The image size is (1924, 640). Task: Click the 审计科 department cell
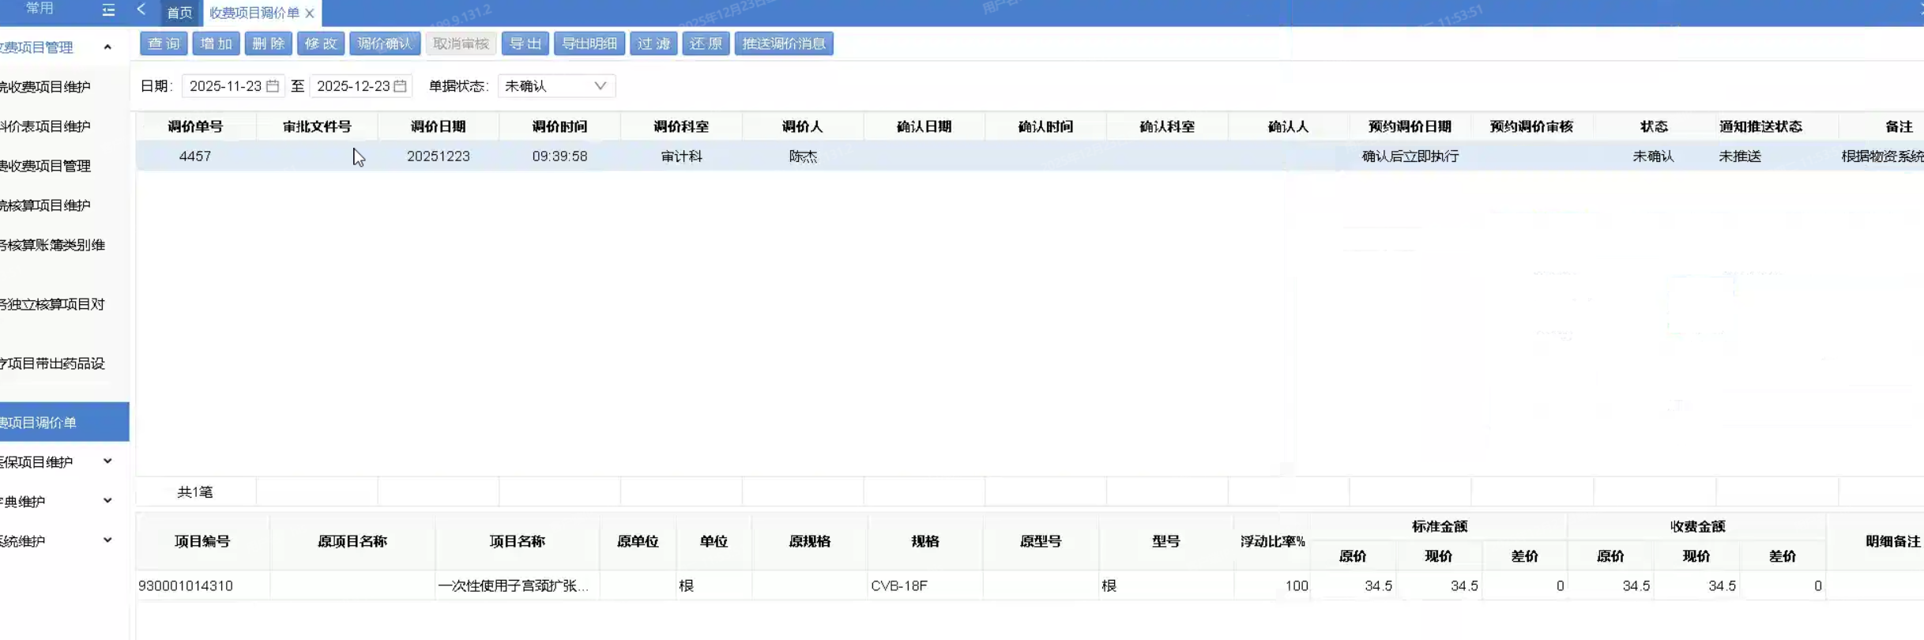681,156
